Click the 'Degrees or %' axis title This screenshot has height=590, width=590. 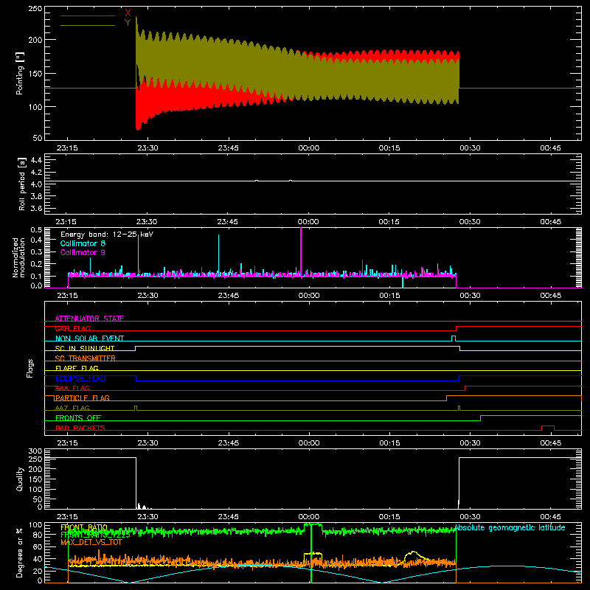point(20,553)
